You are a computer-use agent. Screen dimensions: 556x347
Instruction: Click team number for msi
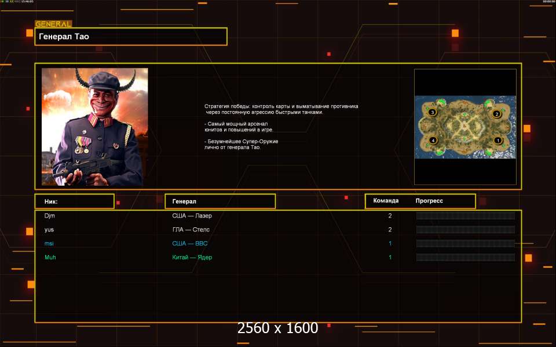390,243
